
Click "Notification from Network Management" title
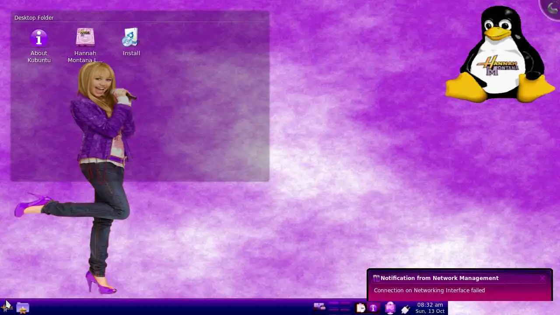439,278
